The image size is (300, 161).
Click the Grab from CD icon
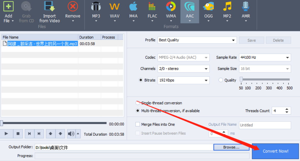26,6
